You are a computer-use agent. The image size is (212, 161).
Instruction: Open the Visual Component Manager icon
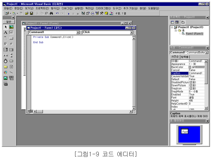click(x=111, y=13)
